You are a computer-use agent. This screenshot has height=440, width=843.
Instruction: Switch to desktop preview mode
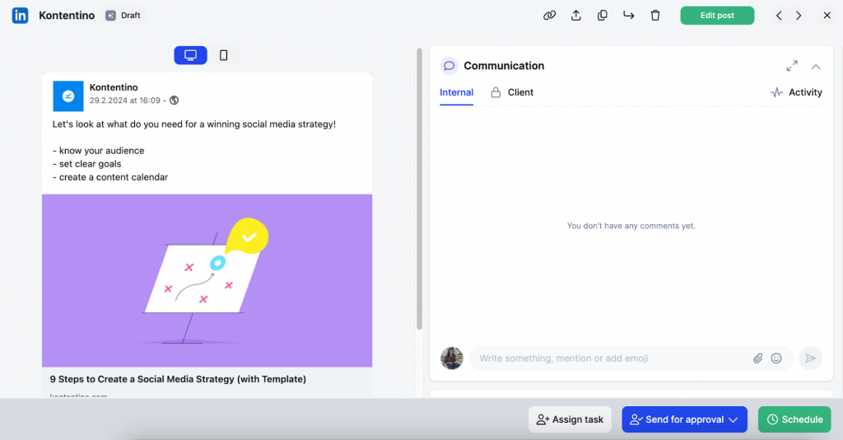[x=190, y=55]
